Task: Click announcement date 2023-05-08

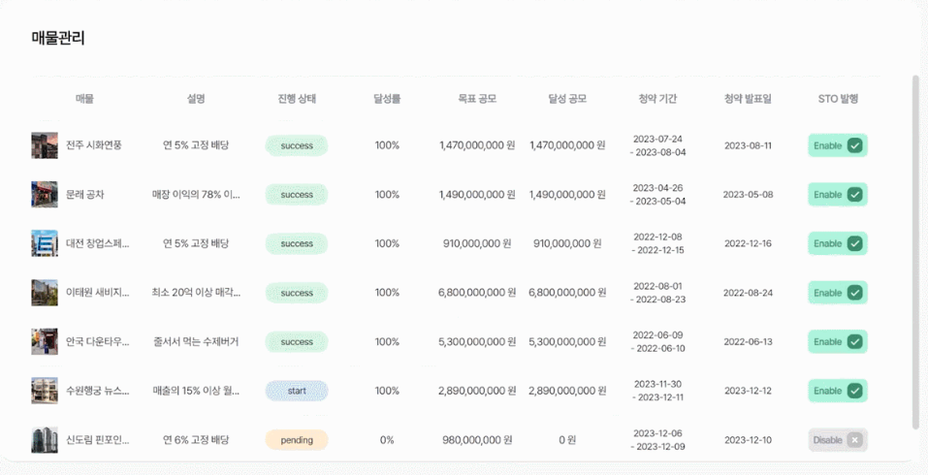Action: coord(748,195)
